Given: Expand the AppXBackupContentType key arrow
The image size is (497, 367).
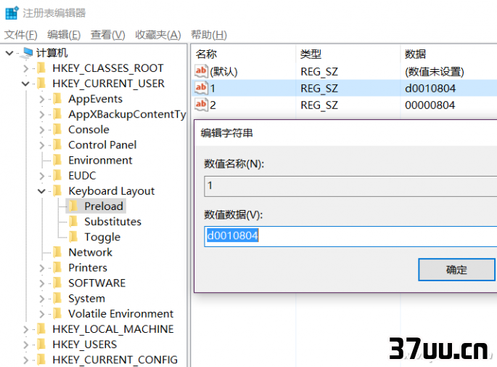Looking at the screenshot, I should pos(41,114).
